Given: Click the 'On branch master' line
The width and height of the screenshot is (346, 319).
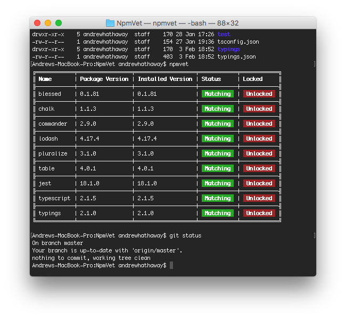Looking at the screenshot, I should click(x=57, y=243).
